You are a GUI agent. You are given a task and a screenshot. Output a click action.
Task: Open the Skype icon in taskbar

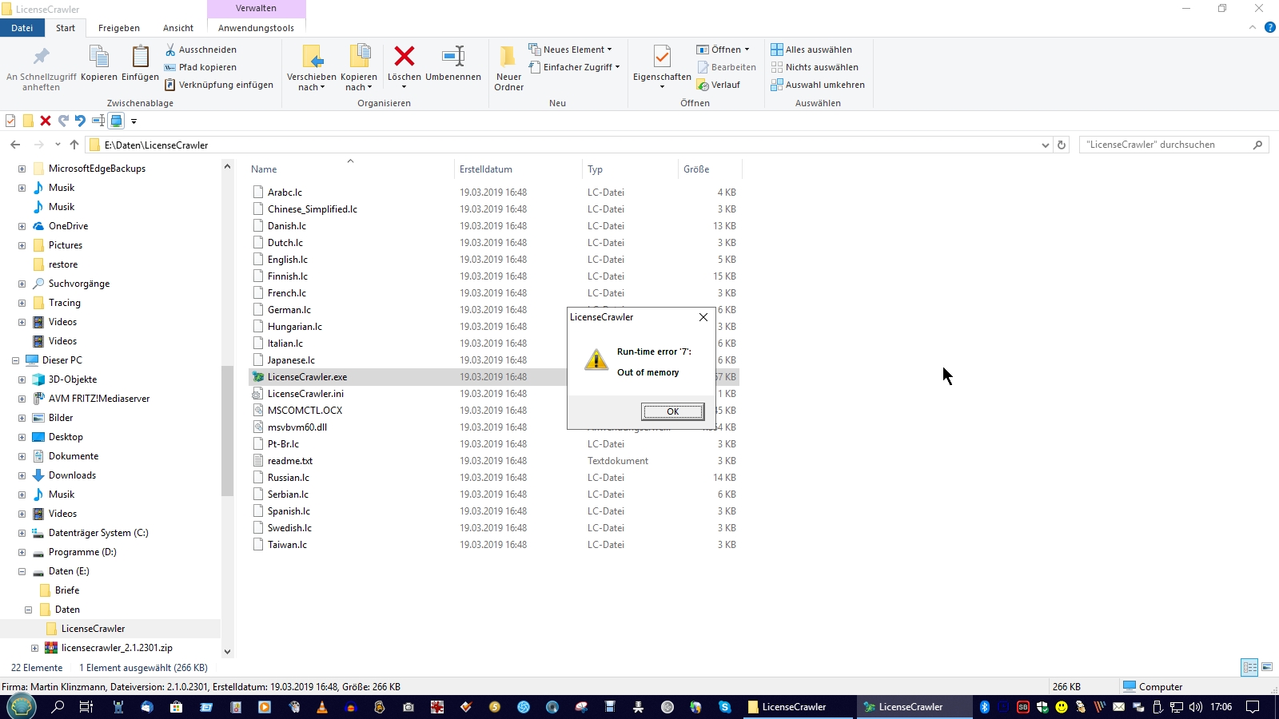pos(725,707)
